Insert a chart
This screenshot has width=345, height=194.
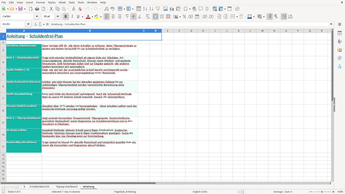(172, 9)
